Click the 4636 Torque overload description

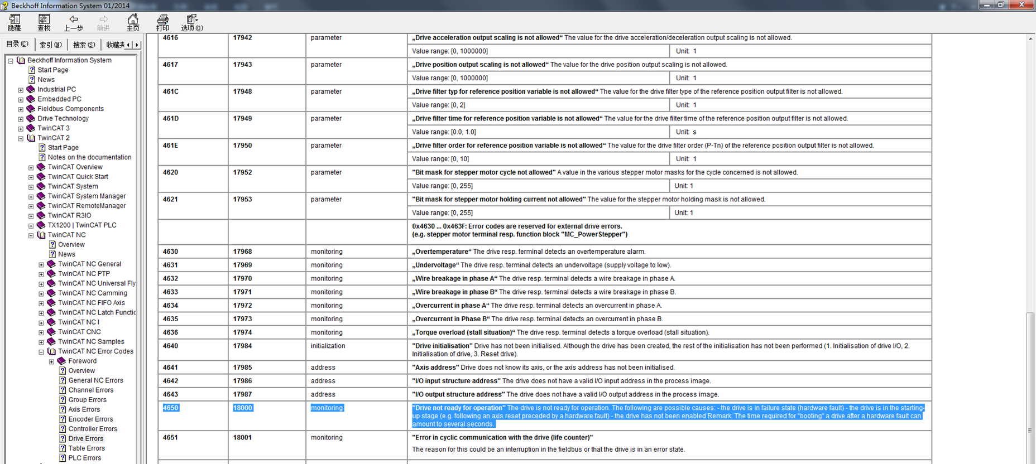coord(560,332)
